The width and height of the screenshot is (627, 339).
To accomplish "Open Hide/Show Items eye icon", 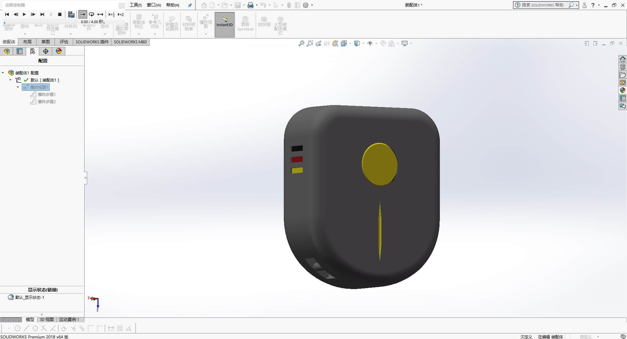I will point(370,43).
